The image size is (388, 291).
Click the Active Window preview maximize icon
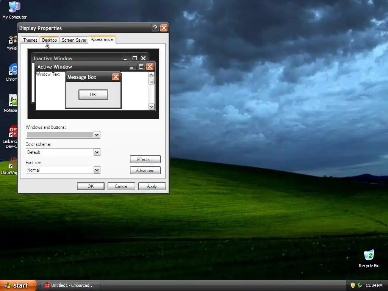tap(141, 67)
